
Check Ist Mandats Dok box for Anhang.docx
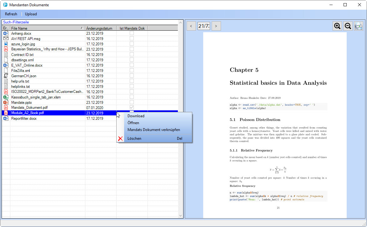(x=132, y=33)
